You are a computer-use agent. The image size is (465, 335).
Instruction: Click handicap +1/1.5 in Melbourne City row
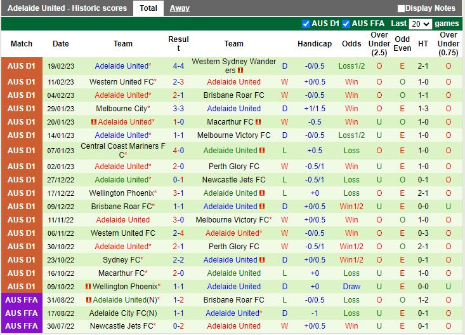315,109
